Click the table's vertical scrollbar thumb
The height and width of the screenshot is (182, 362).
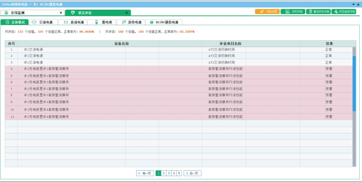click(x=354, y=83)
